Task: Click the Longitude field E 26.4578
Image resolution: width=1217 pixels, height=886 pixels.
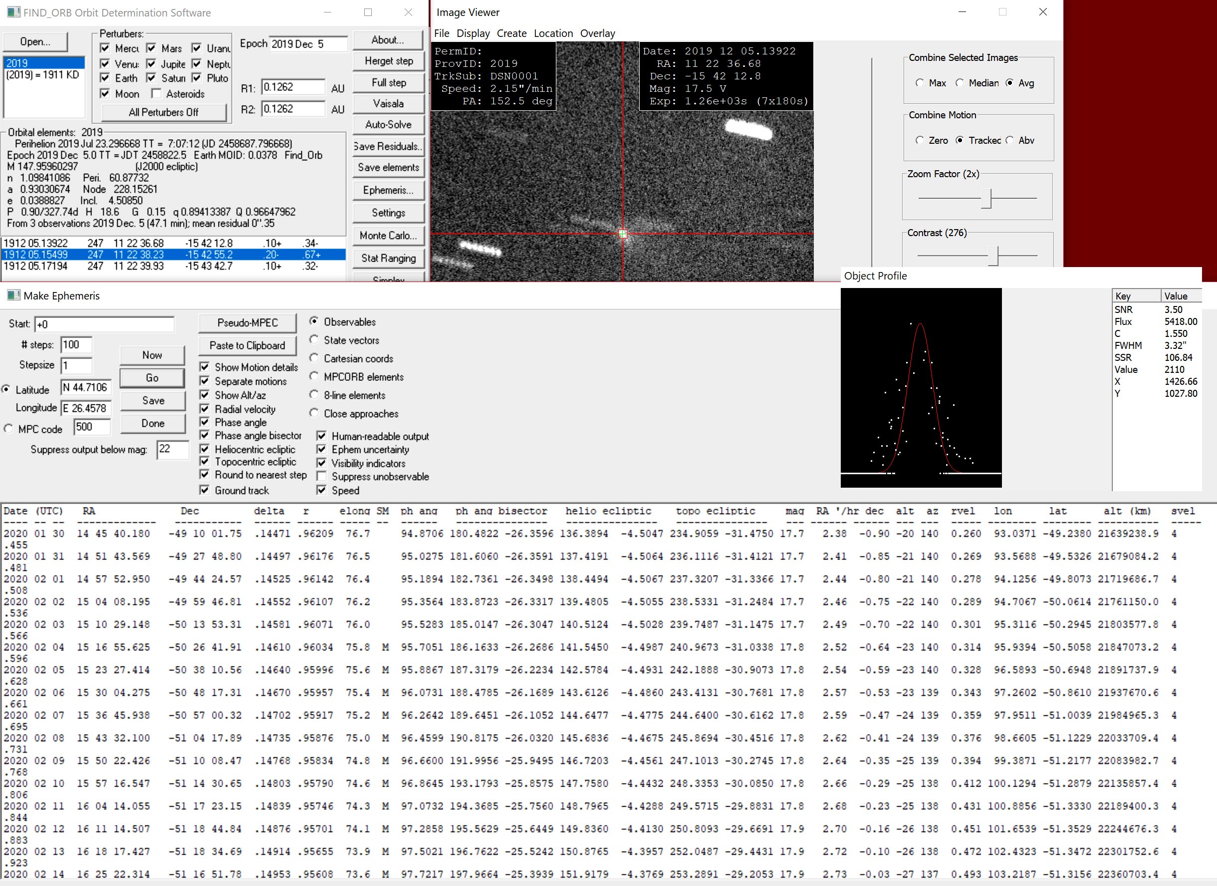Action: pyautogui.click(x=86, y=408)
